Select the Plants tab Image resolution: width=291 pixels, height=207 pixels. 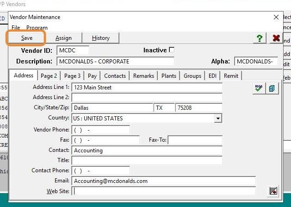[x=169, y=76]
